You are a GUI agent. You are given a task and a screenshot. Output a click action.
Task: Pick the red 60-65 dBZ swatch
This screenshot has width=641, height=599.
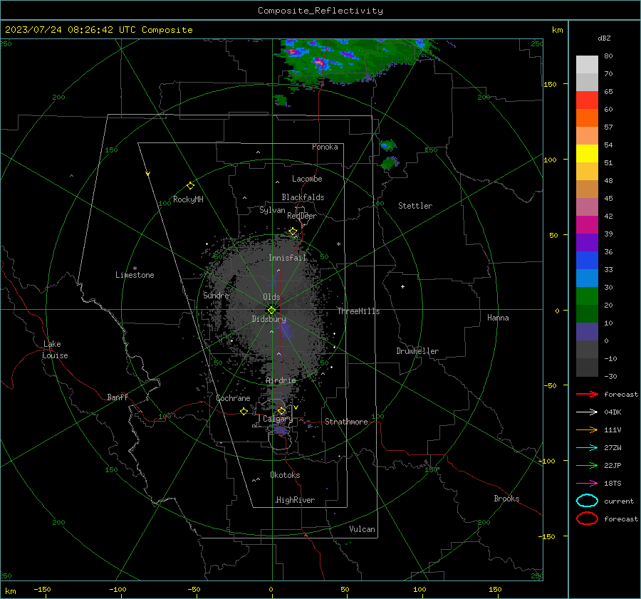pyautogui.click(x=587, y=100)
